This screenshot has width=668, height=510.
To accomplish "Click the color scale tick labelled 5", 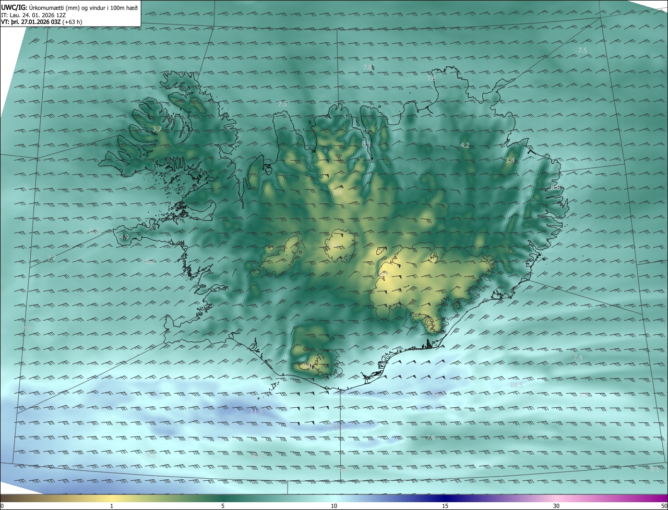I will click(x=223, y=506).
